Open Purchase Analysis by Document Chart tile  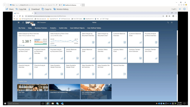pyautogui.click(x=56, y=55)
